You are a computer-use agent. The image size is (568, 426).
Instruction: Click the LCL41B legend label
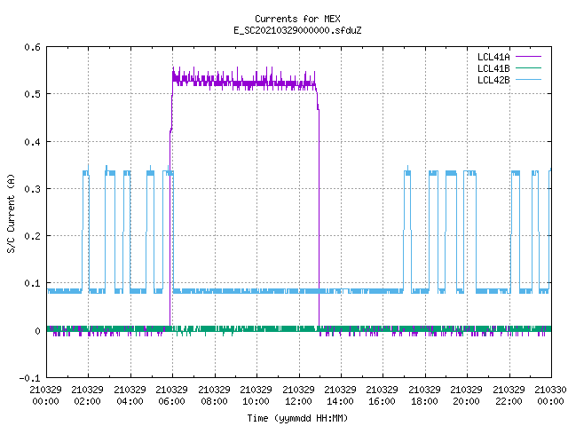point(493,68)
